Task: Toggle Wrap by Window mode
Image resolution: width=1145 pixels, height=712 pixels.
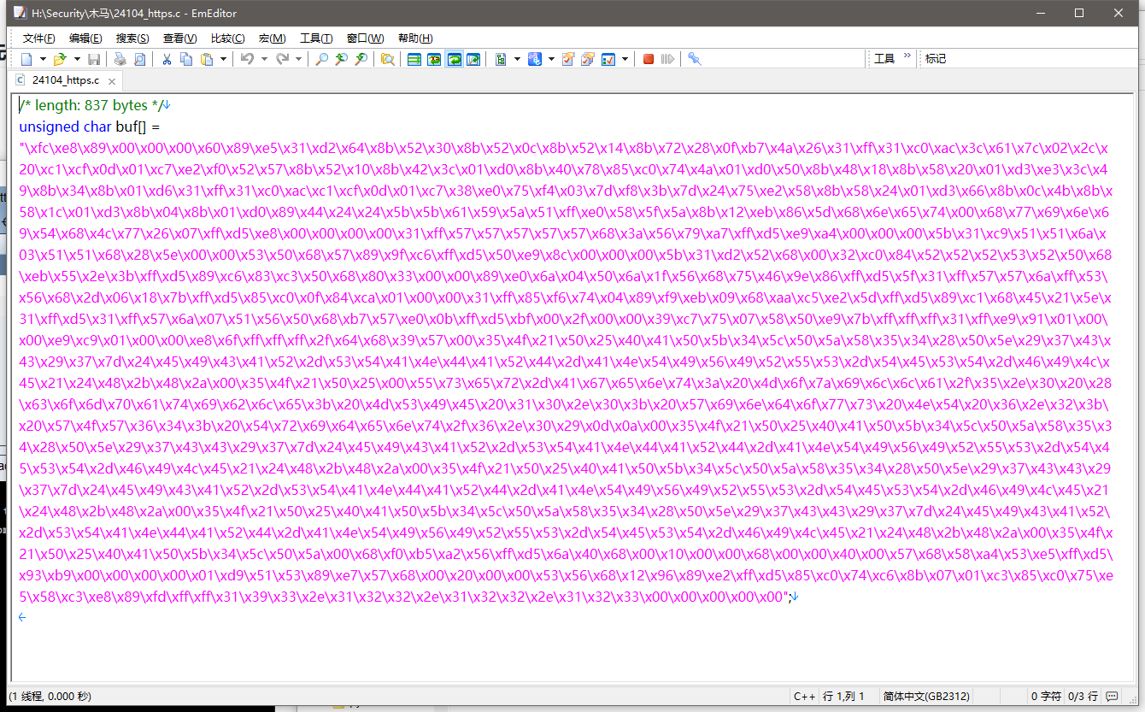Action: click(x=454, y=59)
